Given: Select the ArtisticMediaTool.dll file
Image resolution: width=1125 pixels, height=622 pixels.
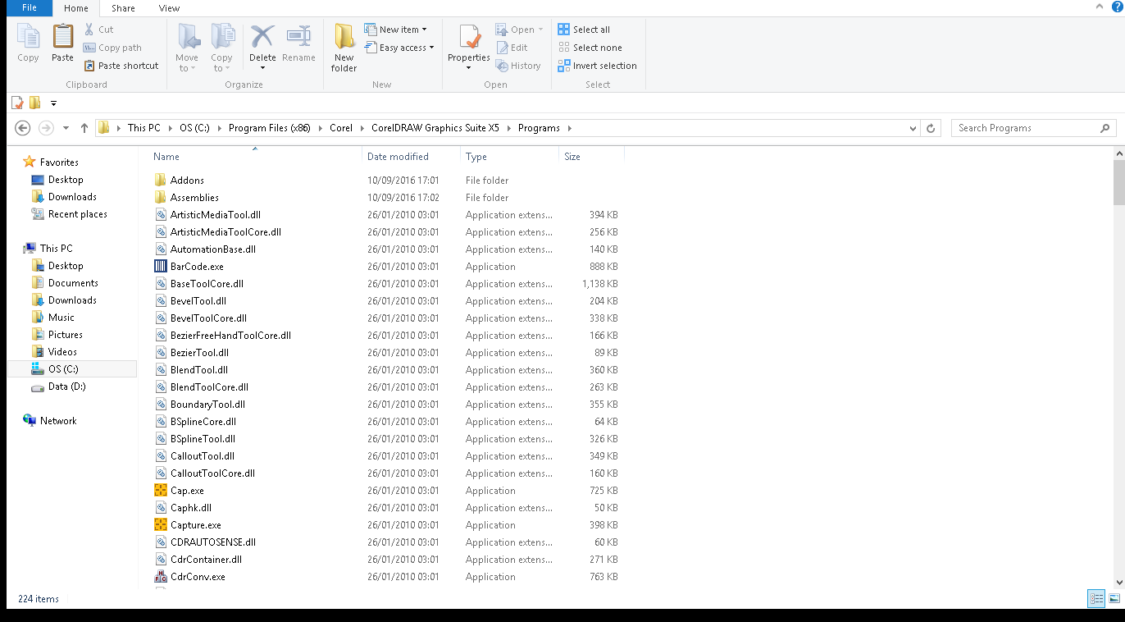Looking at the screenshot, I should pyautogui.click(x=216, y=215).
